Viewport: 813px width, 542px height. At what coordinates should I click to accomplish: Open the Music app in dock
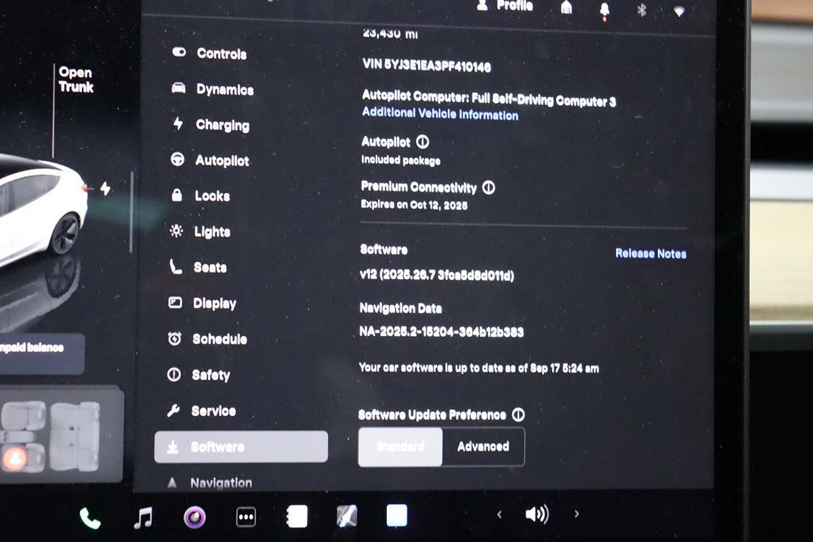[142, 518]
